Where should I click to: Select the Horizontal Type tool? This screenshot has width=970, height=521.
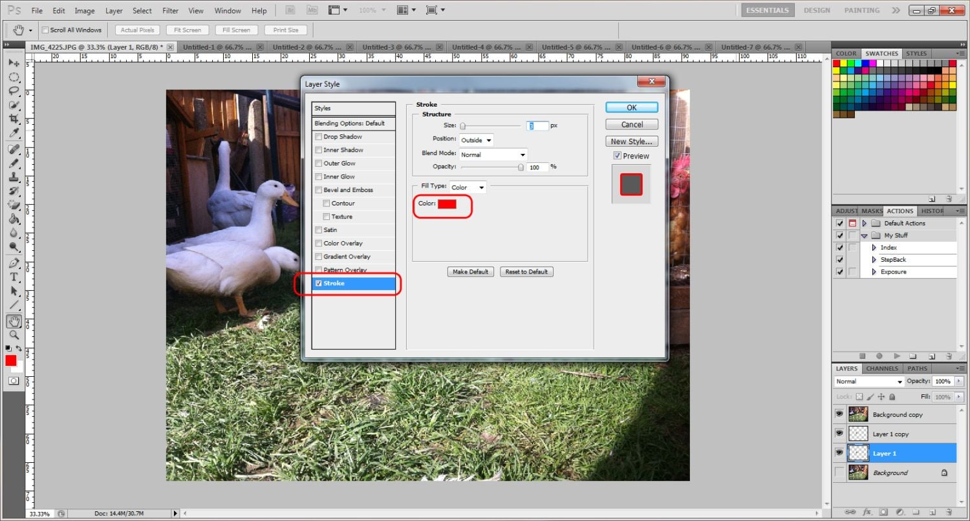coord(14,277)
